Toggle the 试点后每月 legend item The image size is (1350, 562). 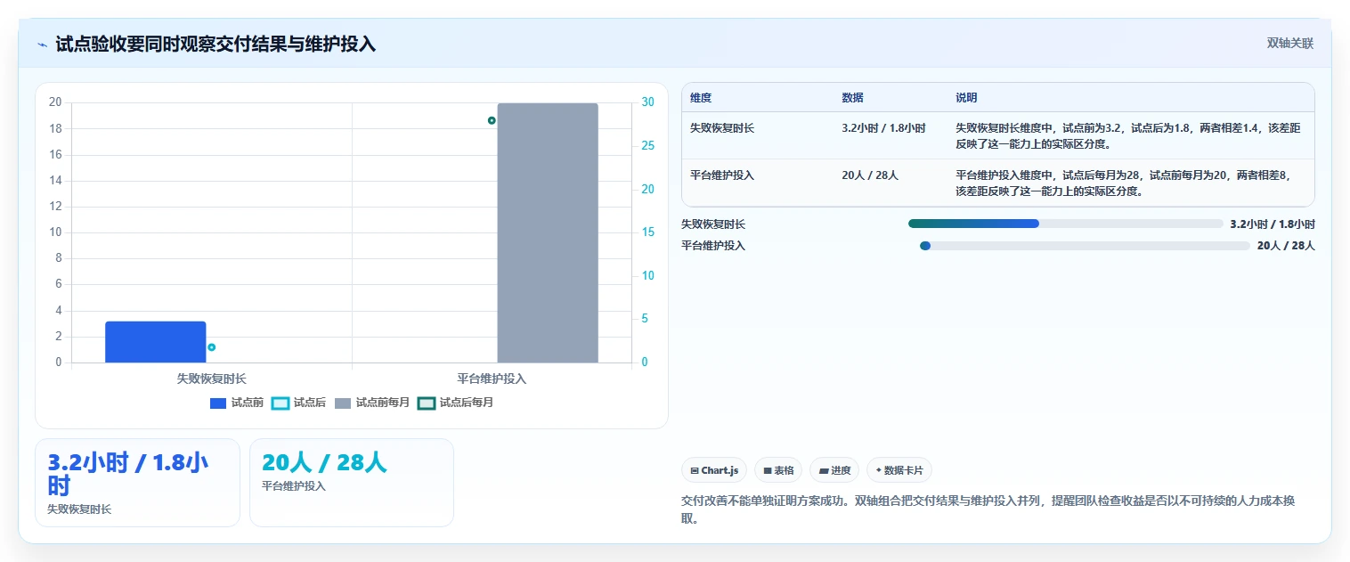pos(456,403)
